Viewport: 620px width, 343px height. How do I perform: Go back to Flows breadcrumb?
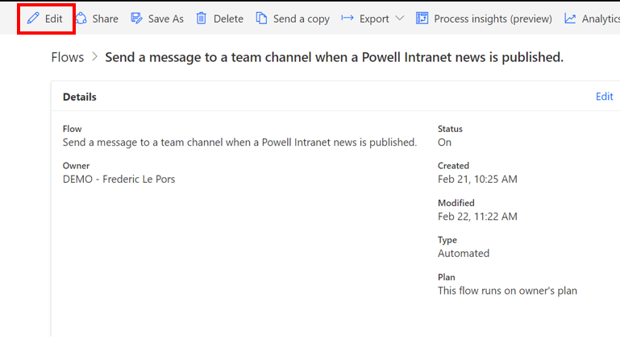pyautogui.click(x=68, y=57)
